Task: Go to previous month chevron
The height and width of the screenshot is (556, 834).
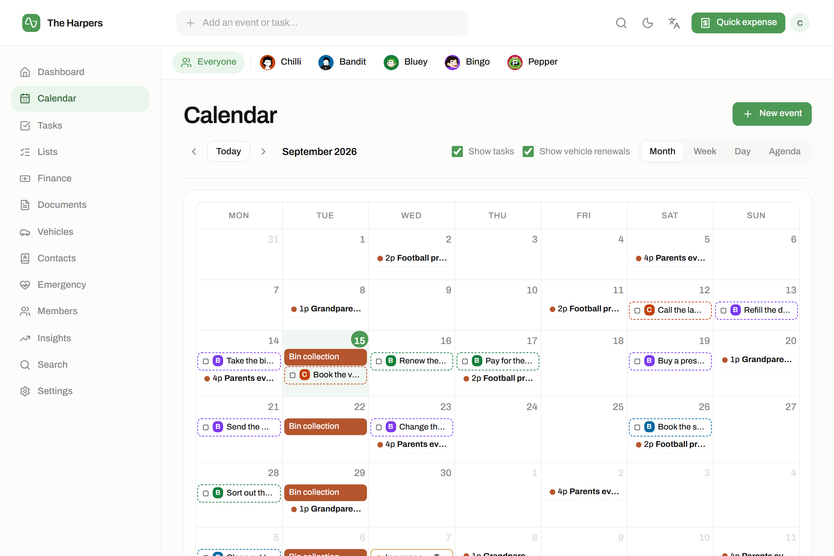Action: (x=194, y=152)
